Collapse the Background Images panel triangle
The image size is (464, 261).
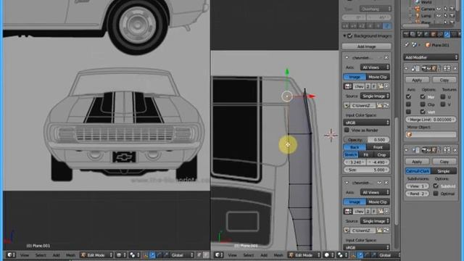point(344,36)
